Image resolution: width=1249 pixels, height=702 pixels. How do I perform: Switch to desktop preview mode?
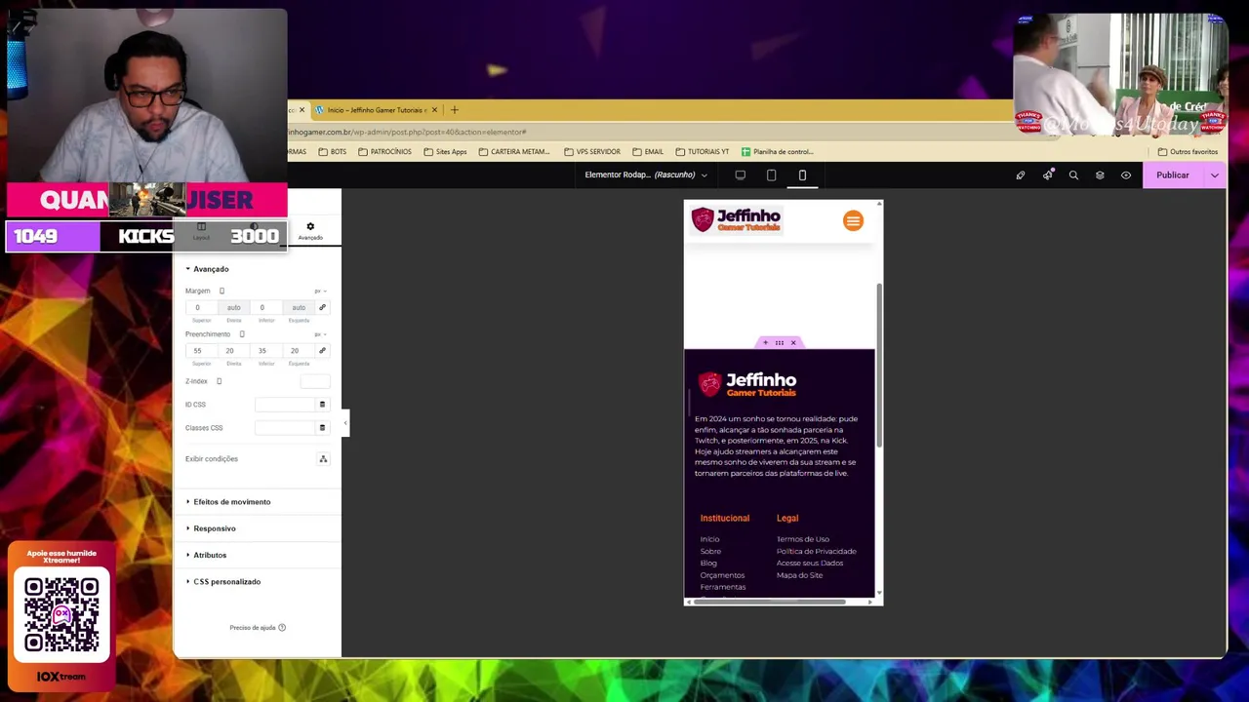(740, 175)
